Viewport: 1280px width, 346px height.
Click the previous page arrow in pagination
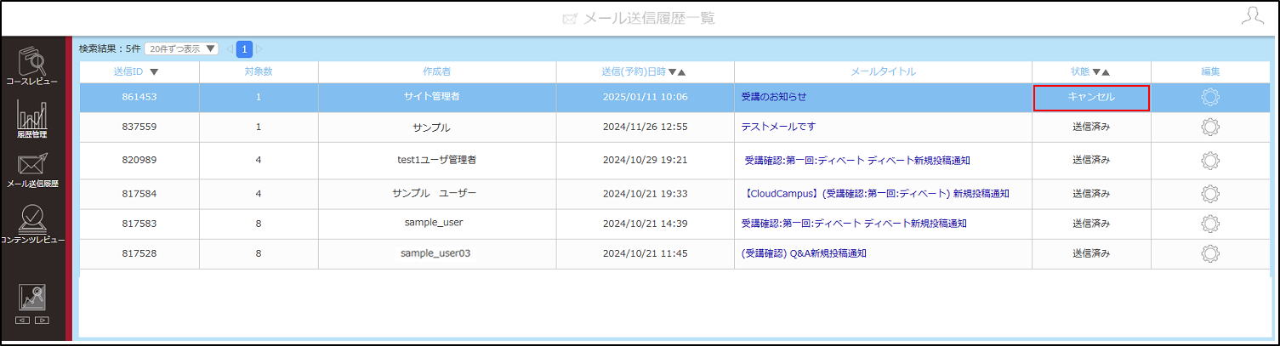coord(230,48)
